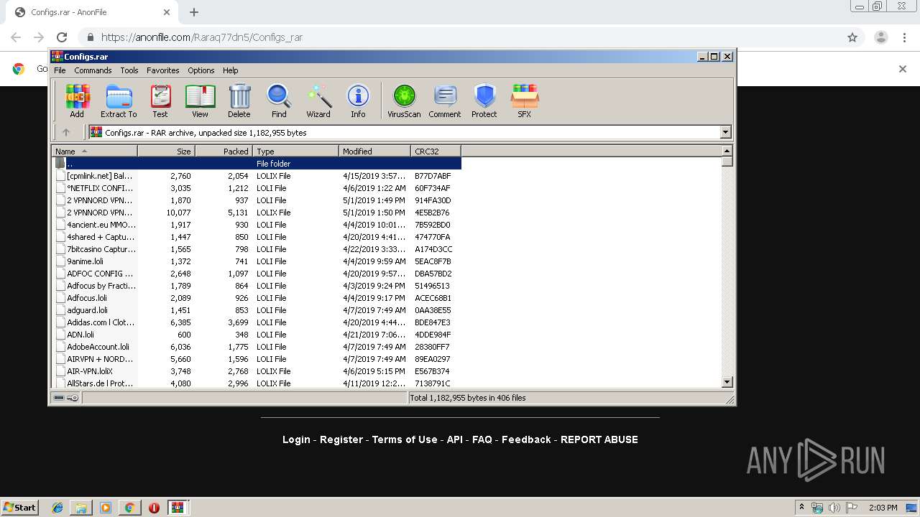
Task: Select the parent folder '..' row
Action: [x=256, y=164]
